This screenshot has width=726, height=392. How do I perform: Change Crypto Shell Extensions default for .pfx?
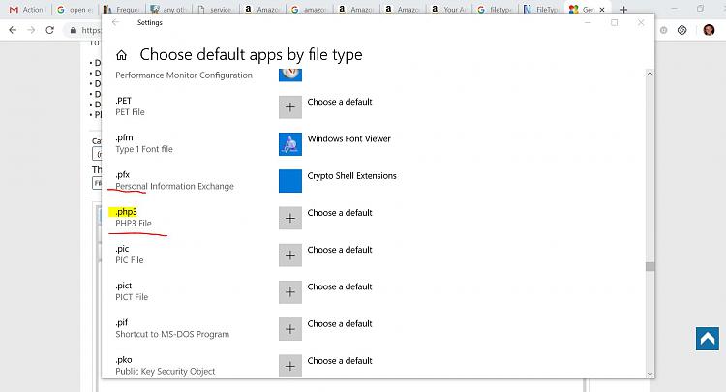pos(352,176)
